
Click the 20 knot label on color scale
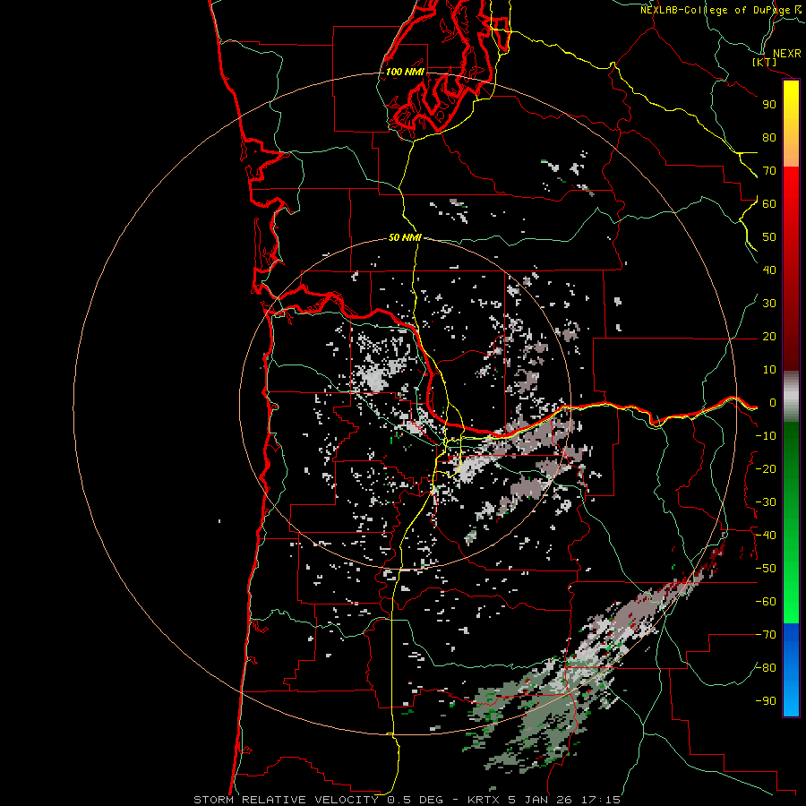[769, 337]
